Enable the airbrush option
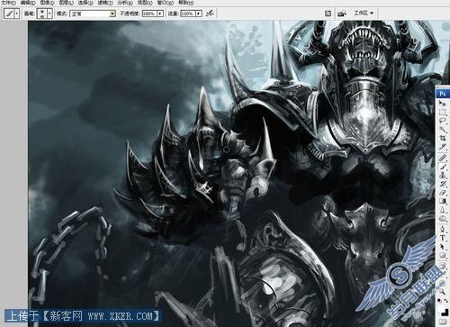The height and width of the screenshot is (327, 450). pyautogui.click(x=210, y=14)
